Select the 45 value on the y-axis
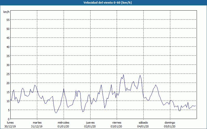 pyautogui.click(x=8, y=38)
